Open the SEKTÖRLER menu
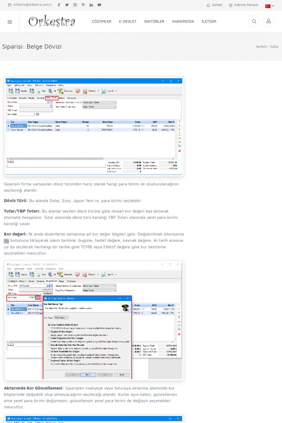The height and width of the screenshot is (423, 282). [x=154, y=22]
